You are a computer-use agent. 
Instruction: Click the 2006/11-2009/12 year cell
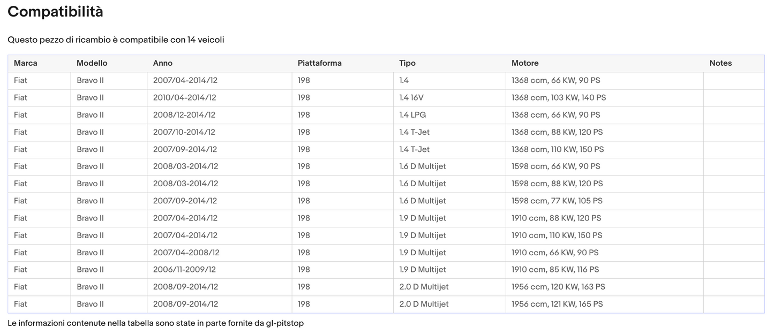(x=185, y=269)
